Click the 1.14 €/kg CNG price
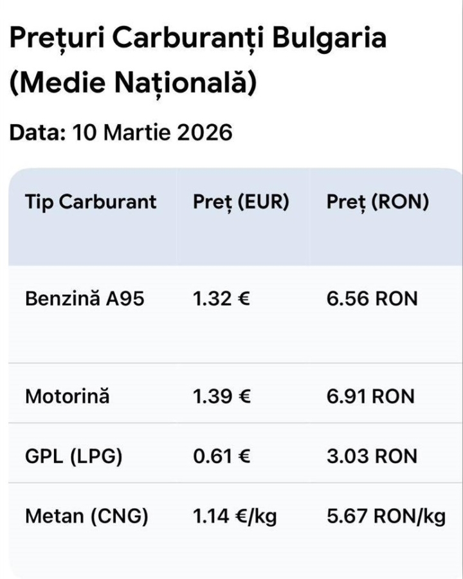Viewport: 463px width, 579px height. (x=235, y=516)
